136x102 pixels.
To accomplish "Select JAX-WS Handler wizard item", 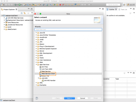I will click(49, 80).
